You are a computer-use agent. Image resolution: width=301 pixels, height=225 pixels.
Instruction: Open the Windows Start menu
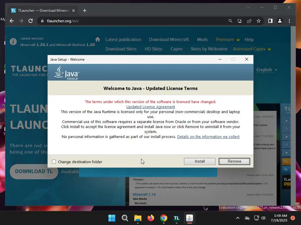[112, 218]
